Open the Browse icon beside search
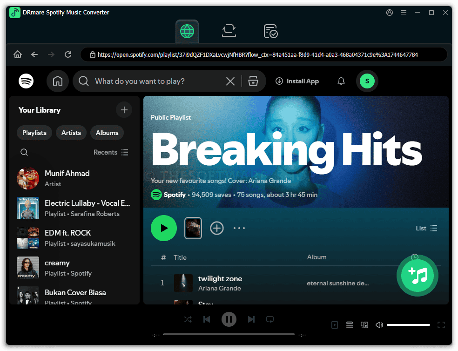This screenshot has height=351, width=458. (x=253, y=81)
